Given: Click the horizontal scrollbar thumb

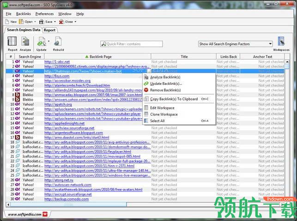Looking at the screenshot, I should click(x=68, y=204).
